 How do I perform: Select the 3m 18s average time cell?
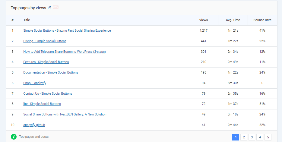click(x=233, y=114)
